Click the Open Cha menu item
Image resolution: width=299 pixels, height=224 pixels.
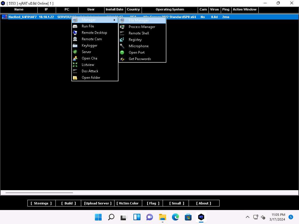[89, 58]
